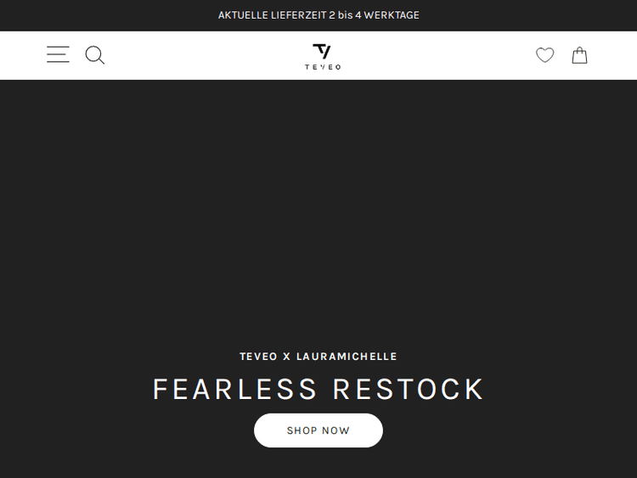Open the wishlist heart icon

click(x=544, y=55)
